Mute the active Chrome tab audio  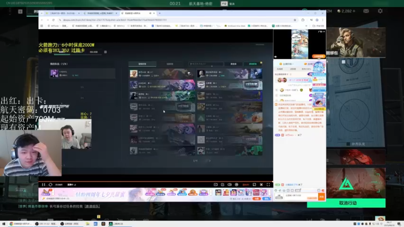point(150,13)
